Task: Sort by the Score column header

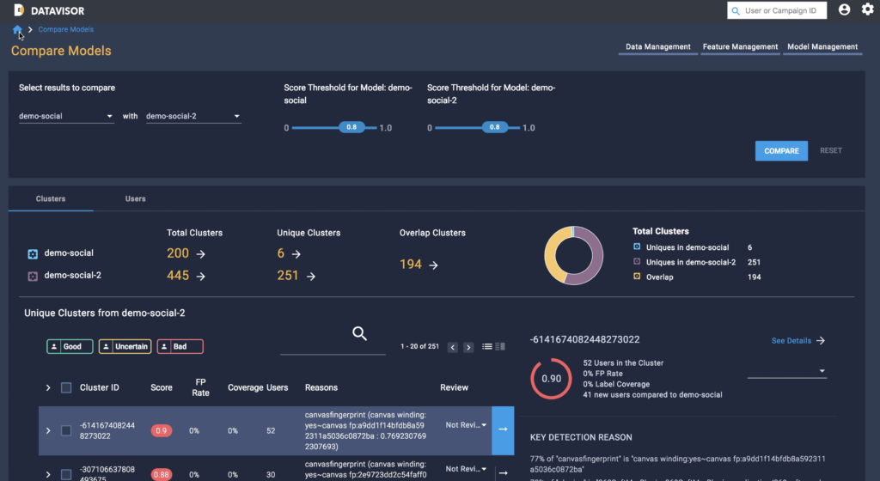Action: coord(161,387)
